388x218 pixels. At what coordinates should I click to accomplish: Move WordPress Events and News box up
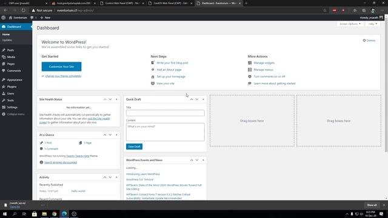(x=192, y=160)
